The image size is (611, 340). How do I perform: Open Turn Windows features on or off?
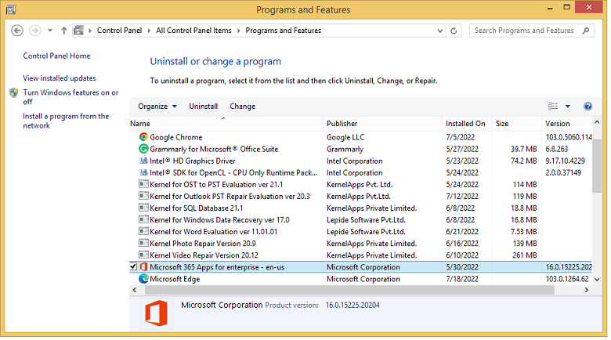pos(70,97)
